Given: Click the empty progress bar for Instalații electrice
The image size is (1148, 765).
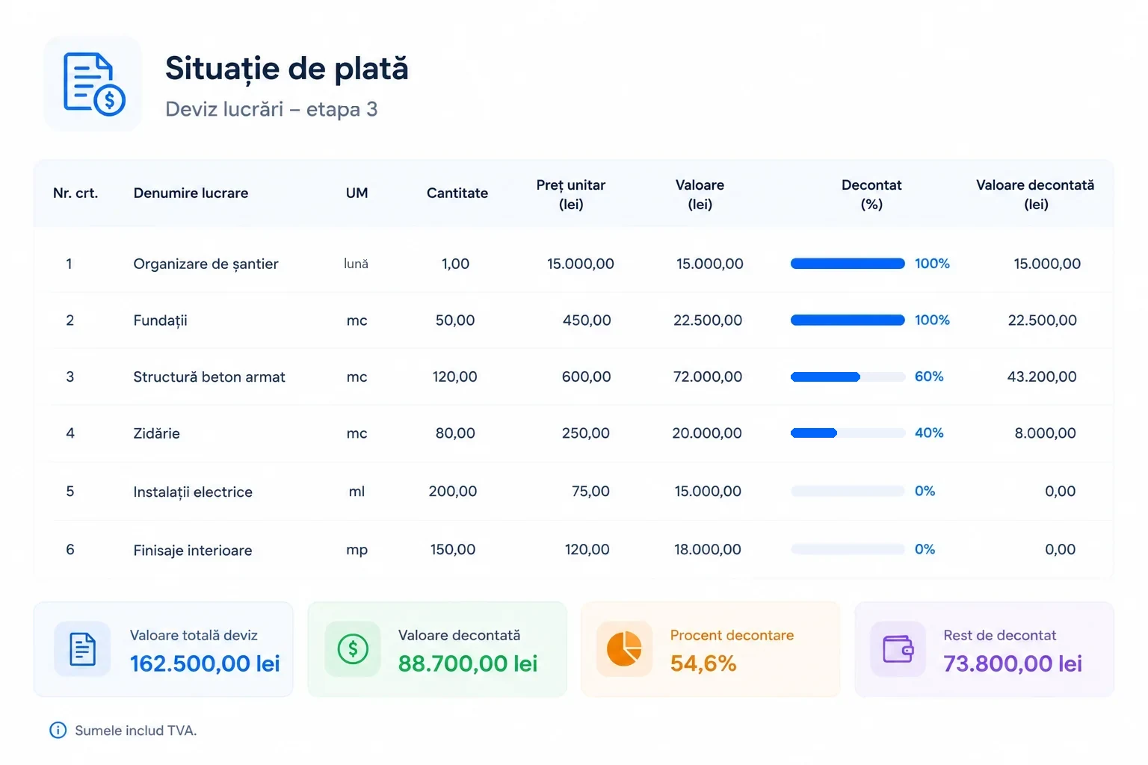Looking at the screenshot, I should (x=848, y=491).
